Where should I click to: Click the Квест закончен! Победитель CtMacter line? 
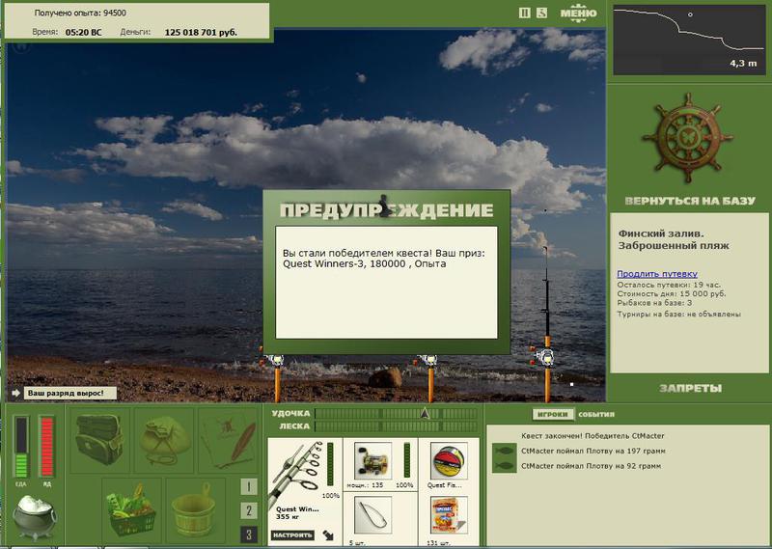tap(593, 436)
